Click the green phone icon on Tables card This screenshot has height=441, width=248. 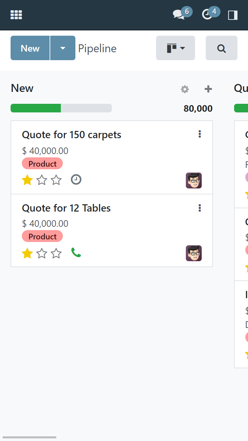[76, 253]
